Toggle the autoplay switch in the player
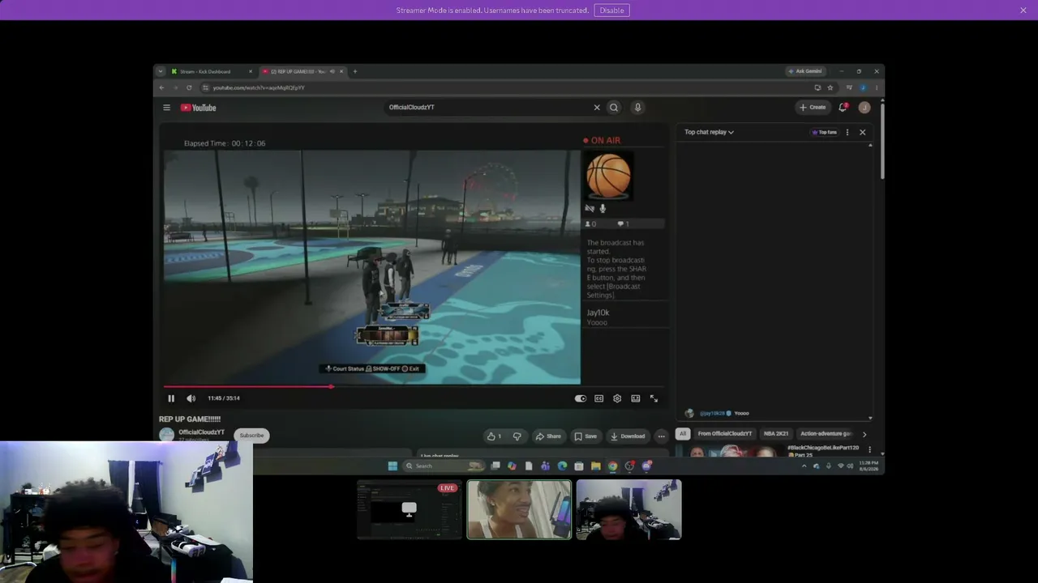1038x583 pixels. tap(581, 398)
